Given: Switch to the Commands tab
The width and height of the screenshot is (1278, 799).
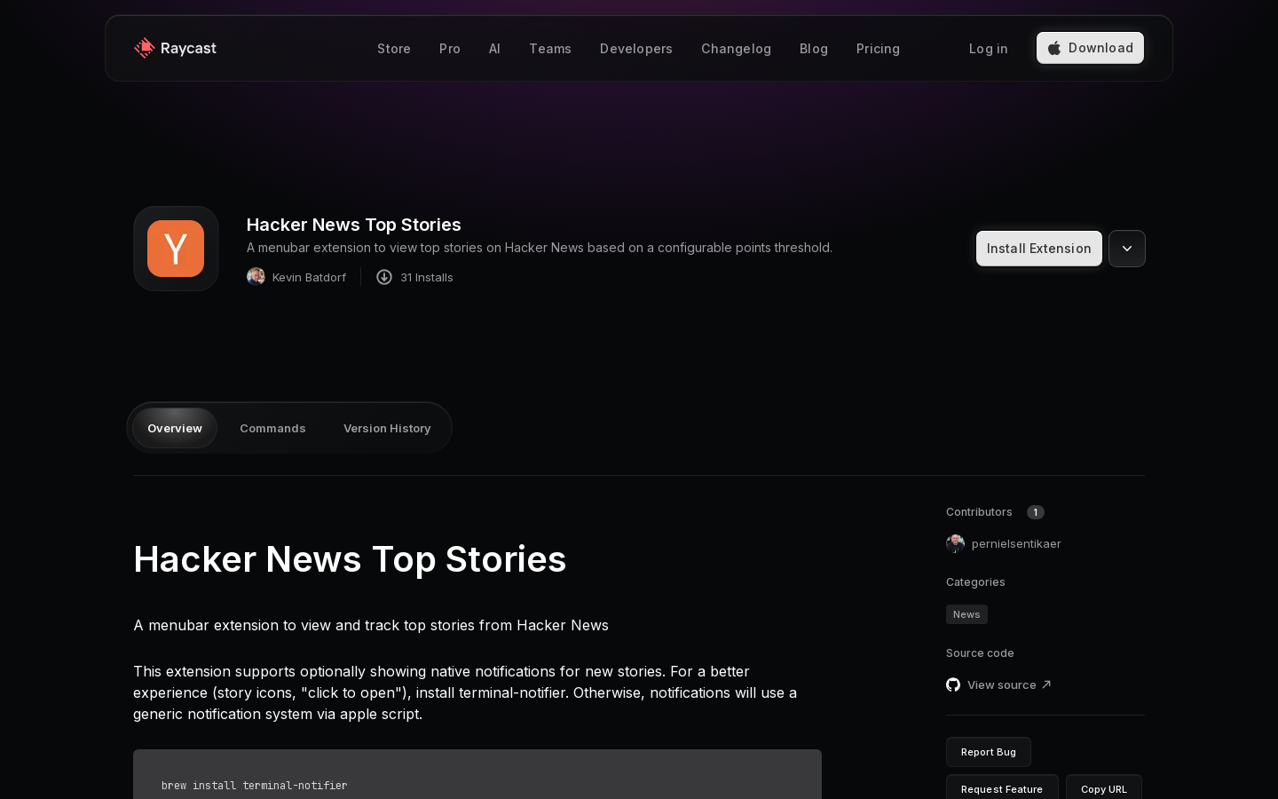Looking at the screenshot, I should [x=272, y=428].
